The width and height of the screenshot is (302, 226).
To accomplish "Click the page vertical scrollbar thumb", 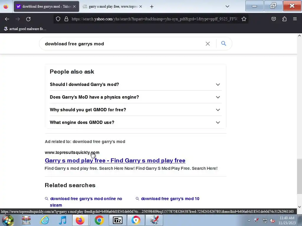I will tap(299, 177).
